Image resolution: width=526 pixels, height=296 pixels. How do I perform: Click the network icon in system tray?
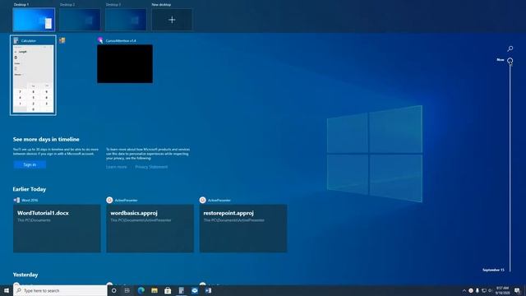point(484,290)
